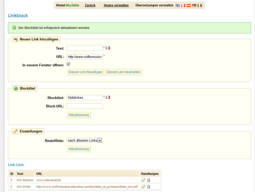
Task: Toggle the In neuem Fenster öffnen checkbox
Action: 69,64
